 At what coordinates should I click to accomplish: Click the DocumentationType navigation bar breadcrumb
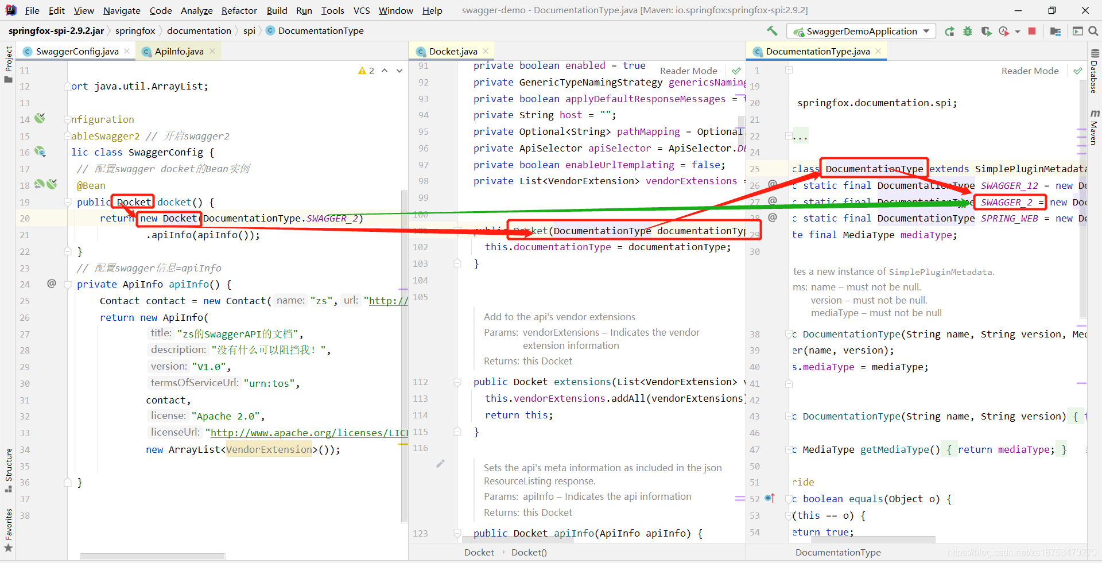tap(315, 31)
